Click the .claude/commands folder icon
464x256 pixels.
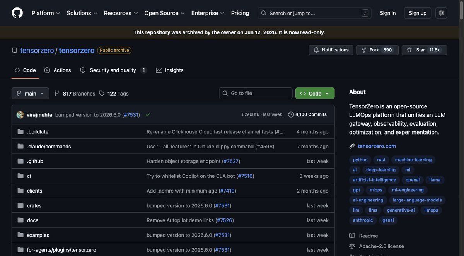pyautogui.click(x=20, y=146)
